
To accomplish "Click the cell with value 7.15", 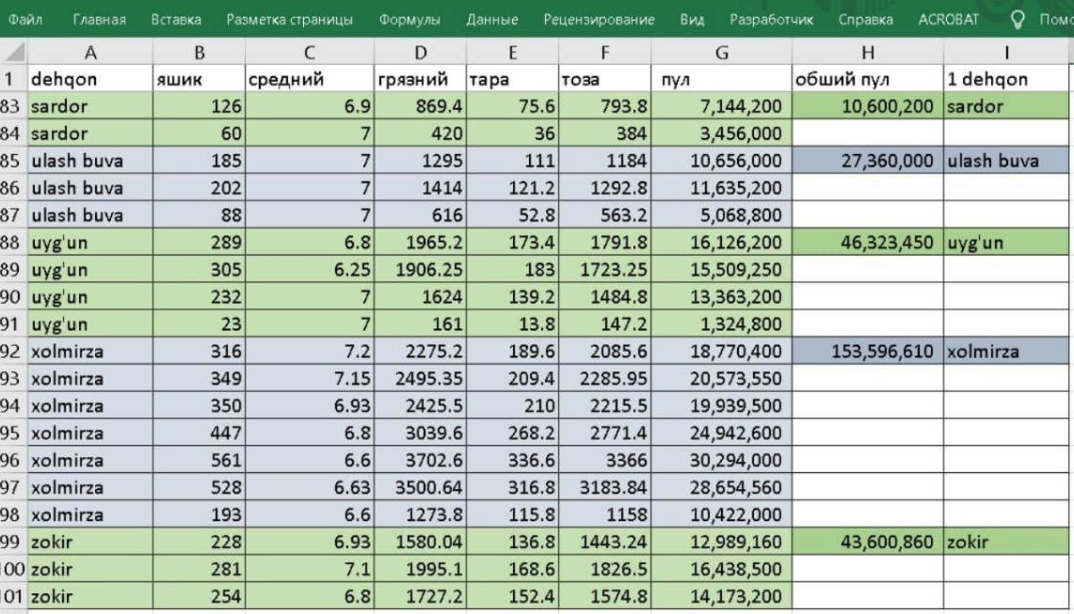I will [309, 379].
